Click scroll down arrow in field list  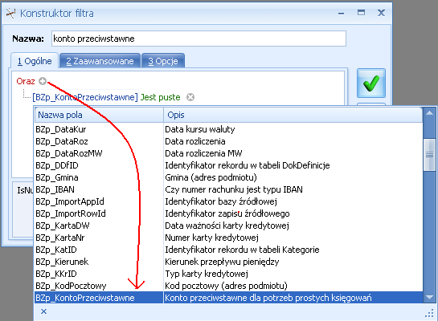point(429,297)
